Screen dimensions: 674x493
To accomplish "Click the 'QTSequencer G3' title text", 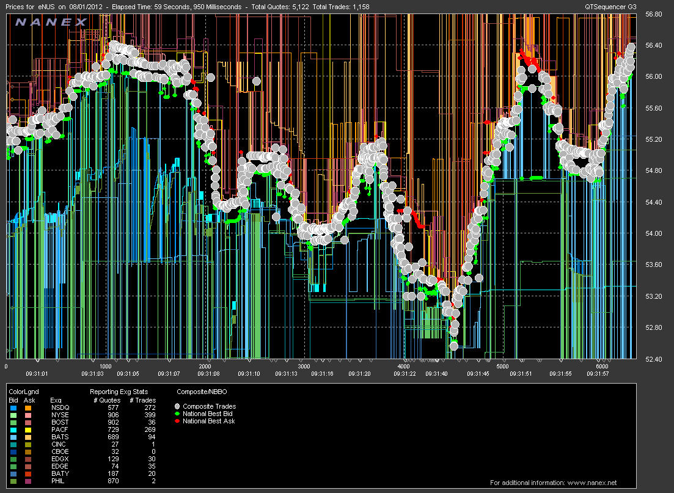I will click(x=611, y=7).
